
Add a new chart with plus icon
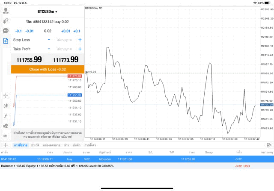click(x=6, y=145)
